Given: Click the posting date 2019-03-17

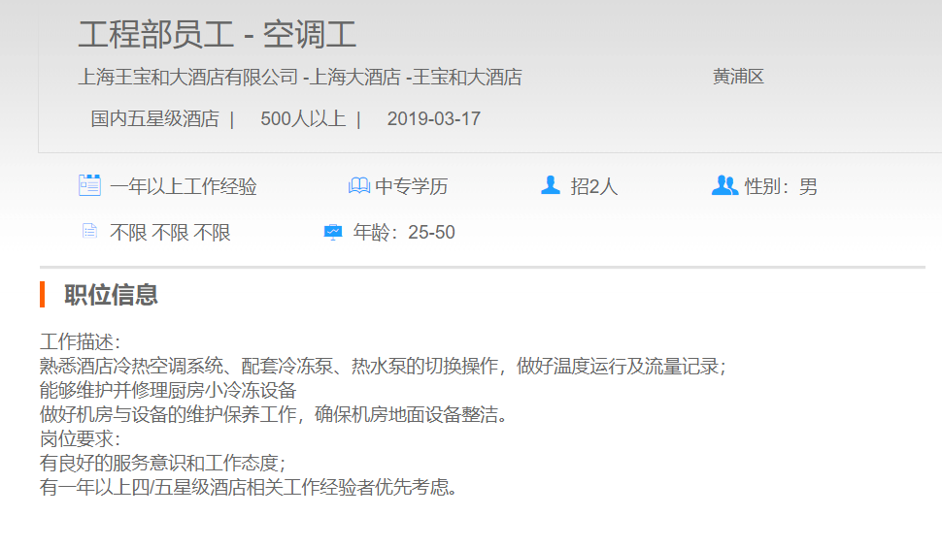Looking at the screenshot, I should point(433,119).
